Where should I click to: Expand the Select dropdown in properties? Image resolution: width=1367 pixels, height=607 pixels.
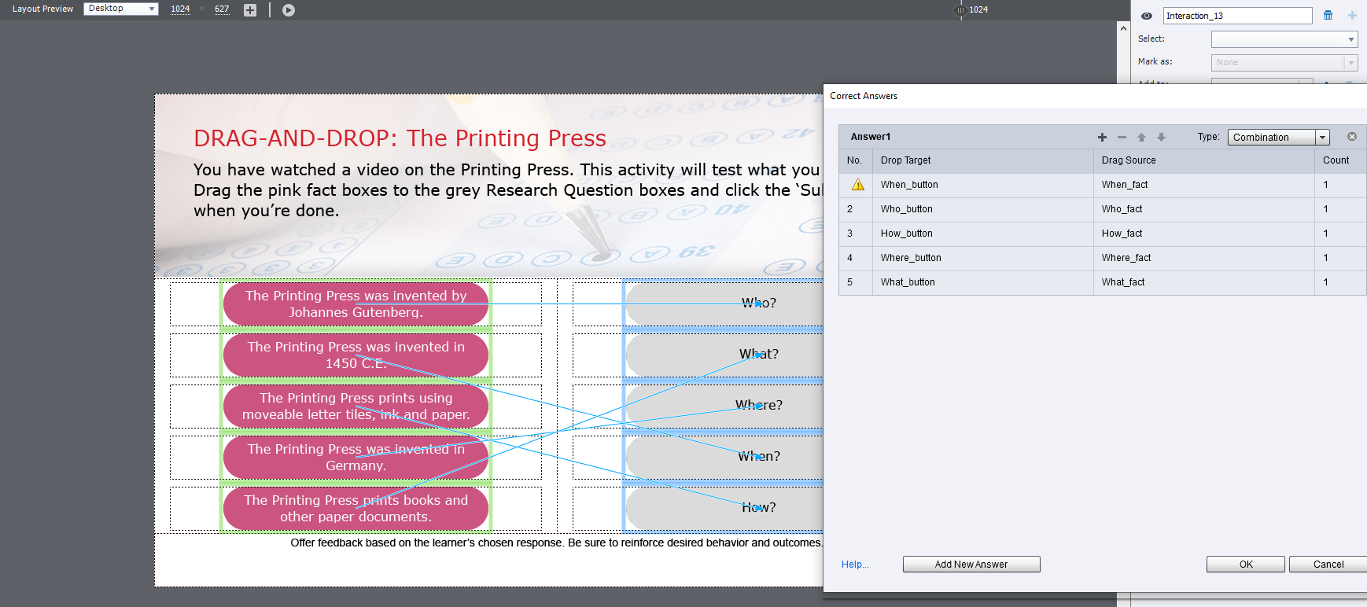[1284, 39]
